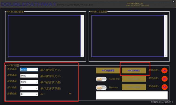176x105 pixels.
Task: Click the receive status OFF indicator
Action: click(165, 79)
